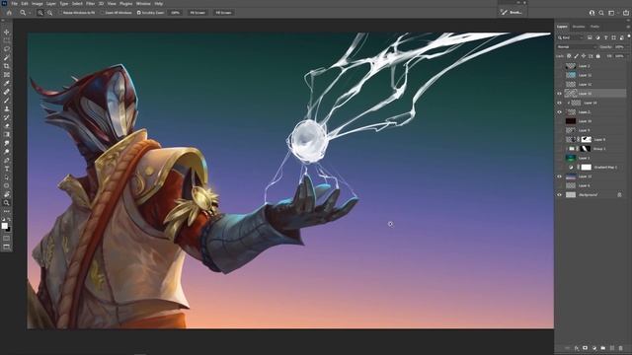
Task: Click the Fit Screen button
Action: click(197, 13)
